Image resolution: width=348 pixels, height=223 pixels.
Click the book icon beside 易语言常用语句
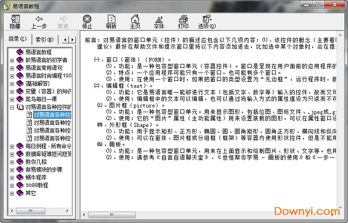[20, 67]
